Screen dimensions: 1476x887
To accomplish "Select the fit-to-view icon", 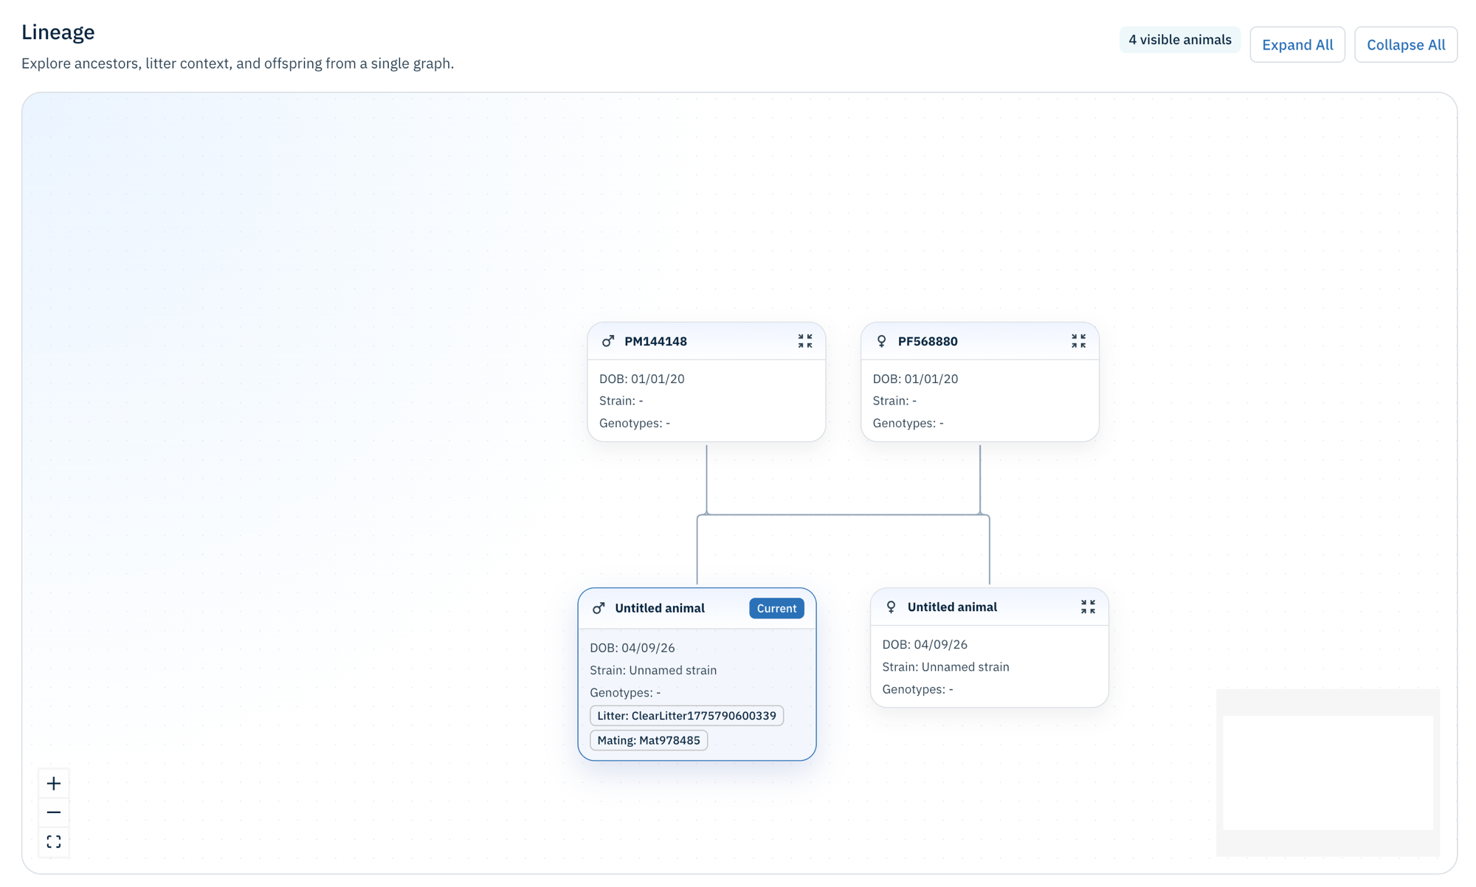I will [x=53, y=841].
